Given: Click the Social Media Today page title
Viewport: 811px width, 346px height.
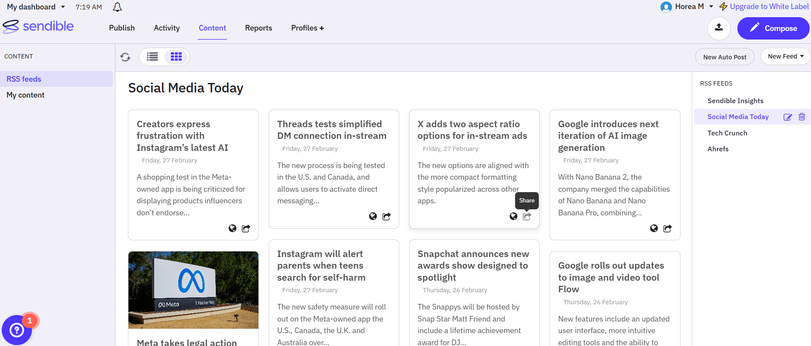Looking at the screenshot, I should [x=186, y=88].
